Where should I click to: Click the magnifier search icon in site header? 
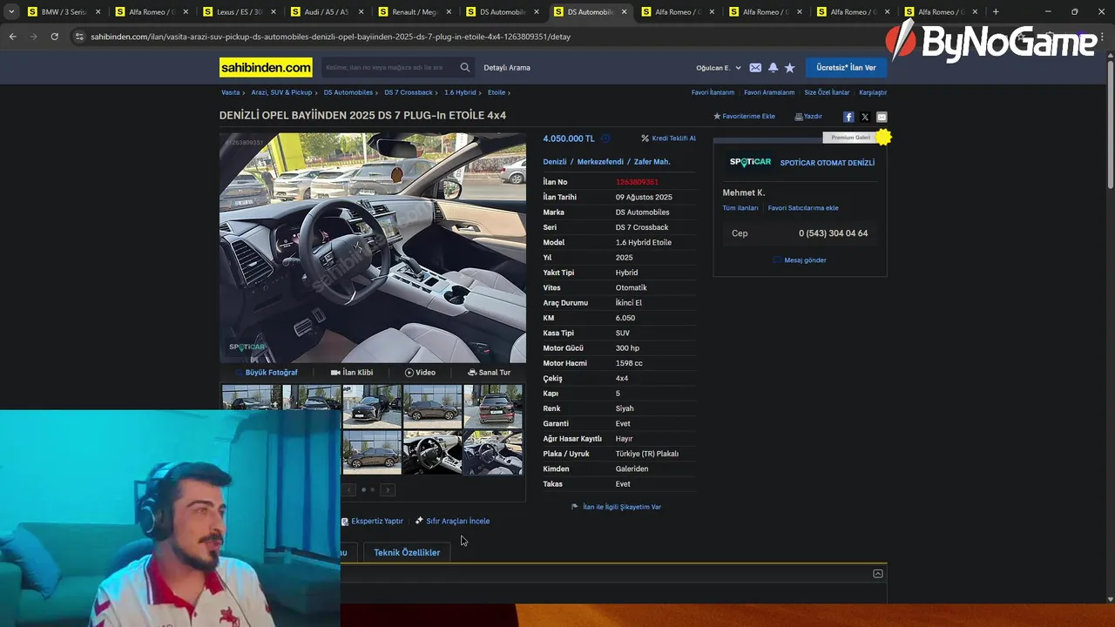click(465, 67)
